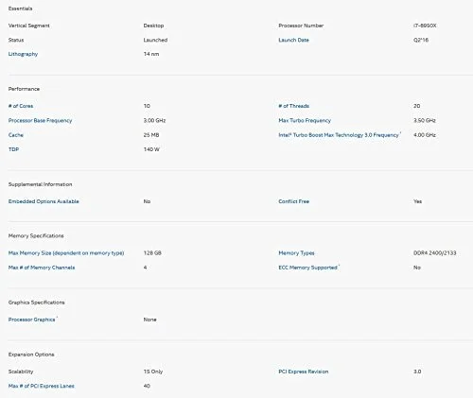Image resolution: width=473 pixels, height=398 pixels.
Task: Click Max # of Memory Channels link
Action: pyautogui.click(x=42, y=268)
